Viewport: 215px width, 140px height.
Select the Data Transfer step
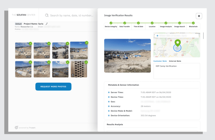(125, 26)
